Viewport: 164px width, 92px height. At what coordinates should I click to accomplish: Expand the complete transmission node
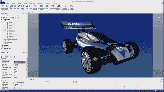click(x=3, y=39)
